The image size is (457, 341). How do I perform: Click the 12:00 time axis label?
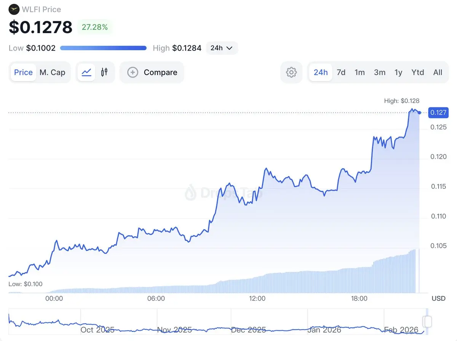[x=257, y=298]
